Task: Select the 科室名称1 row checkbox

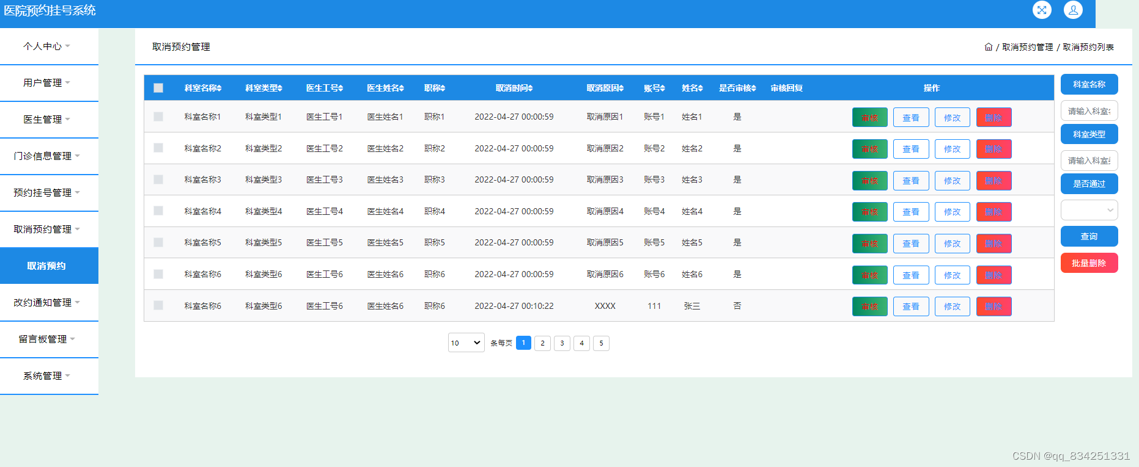Action: (158, 117)
